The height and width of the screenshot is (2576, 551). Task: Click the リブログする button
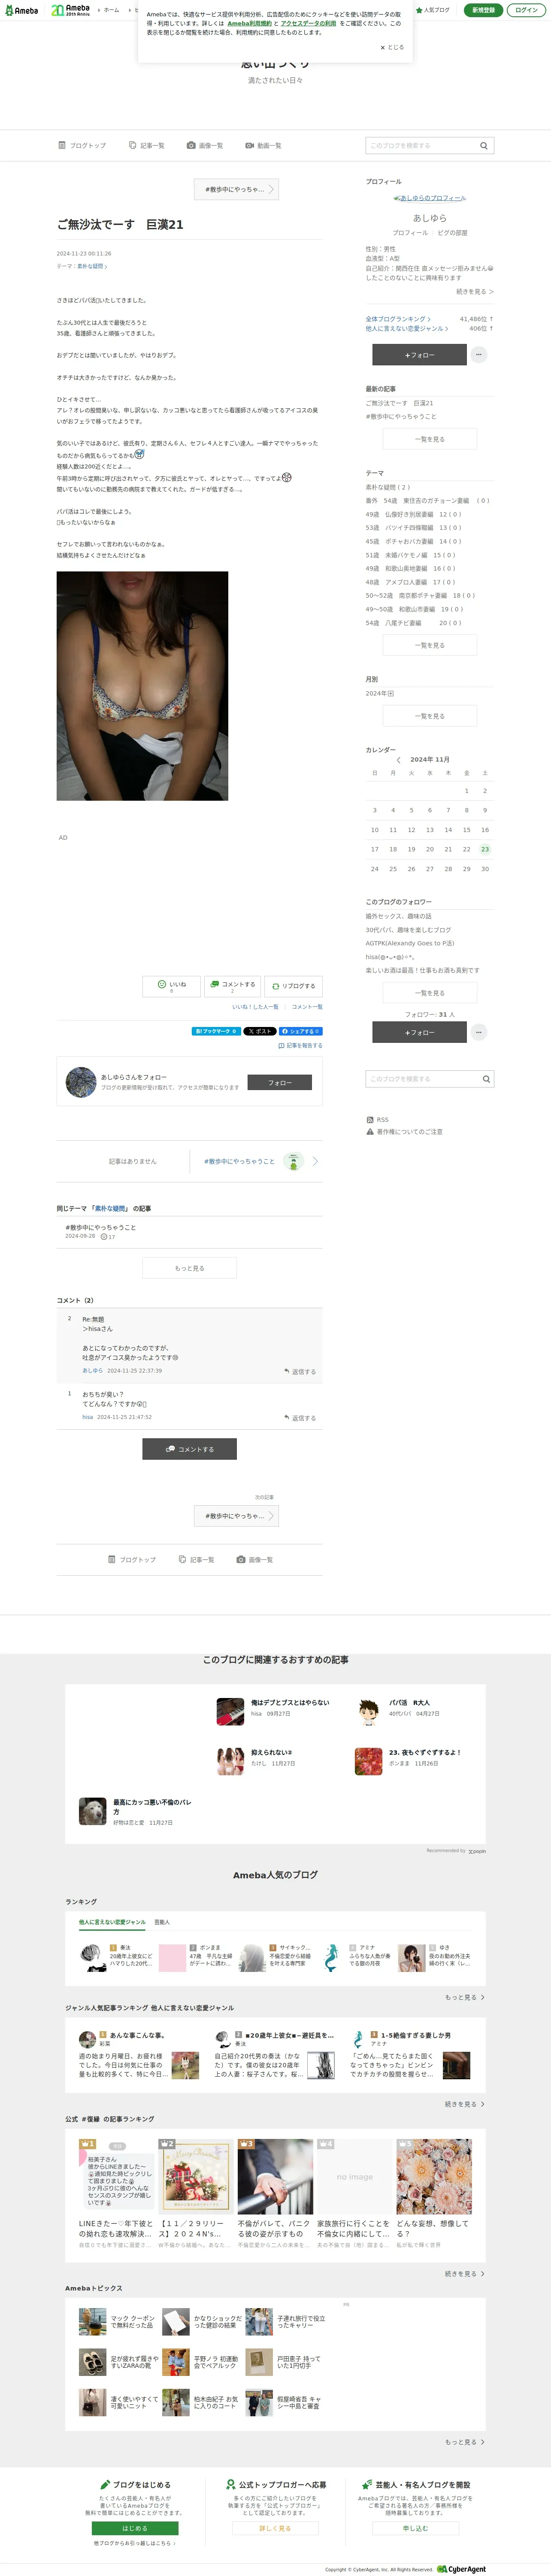[x=294, y=986]
